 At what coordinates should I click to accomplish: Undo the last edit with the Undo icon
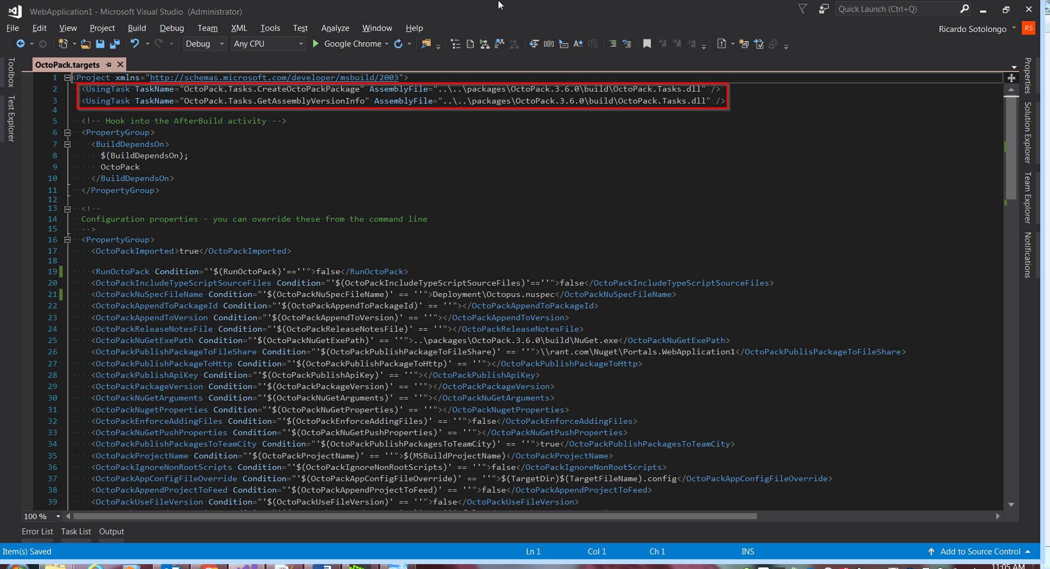tap(135, 44)
